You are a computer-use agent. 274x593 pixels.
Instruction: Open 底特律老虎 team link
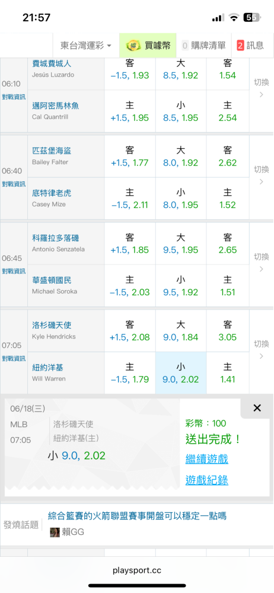52,193
